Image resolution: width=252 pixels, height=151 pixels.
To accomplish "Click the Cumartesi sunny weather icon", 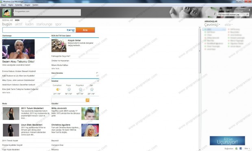I will click(x=58, y=89).
